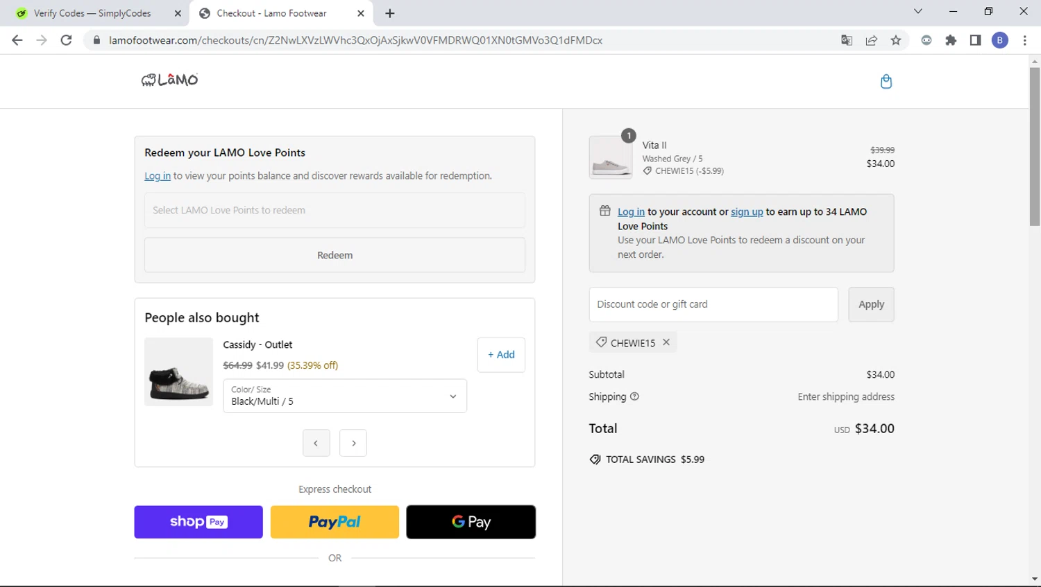Open a new browser tab

coord(390,13)
